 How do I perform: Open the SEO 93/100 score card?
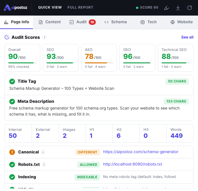pyautogui.click(x=61, y=58)
